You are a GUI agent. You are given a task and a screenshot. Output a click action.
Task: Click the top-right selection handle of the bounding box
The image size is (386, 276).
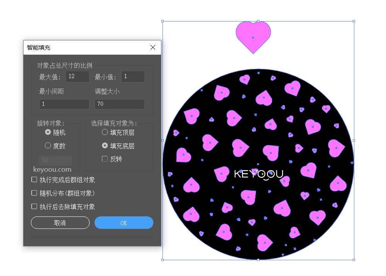[354, 21]
